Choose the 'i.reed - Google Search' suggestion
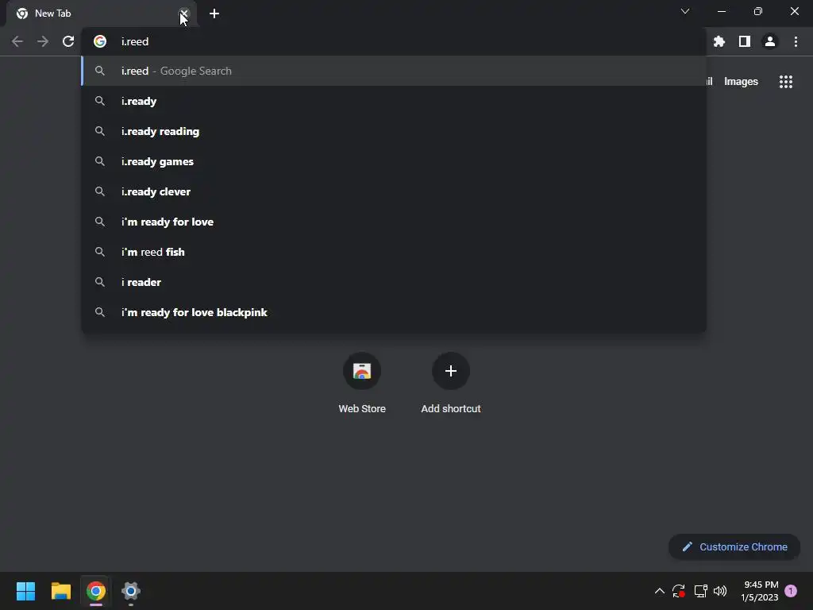 tap(394, 71)
